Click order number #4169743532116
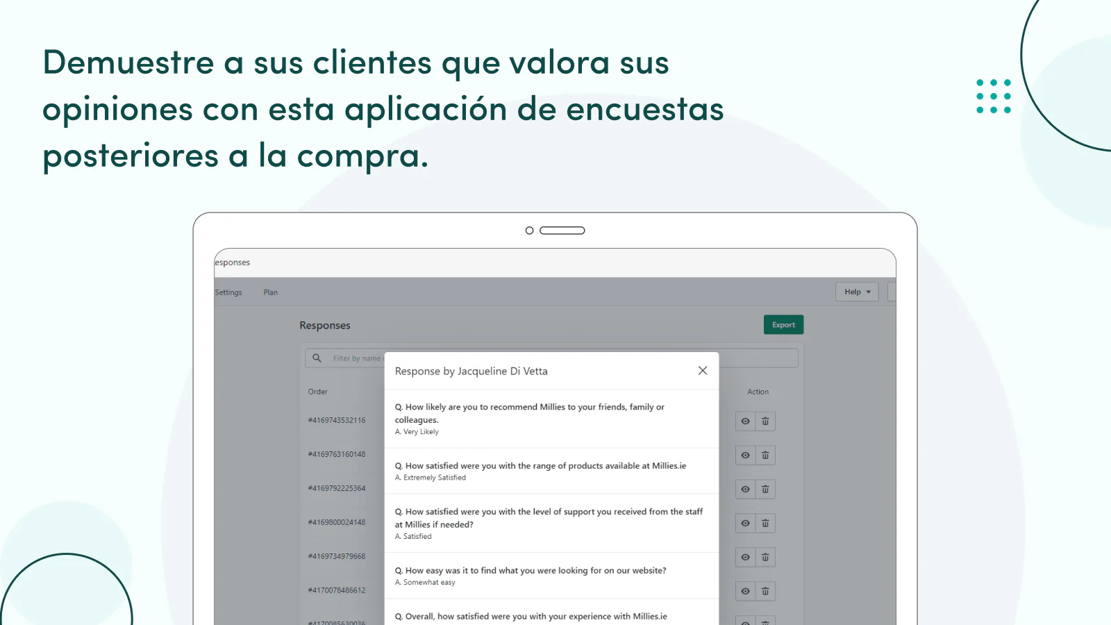Image resolution: width=1111 pixels, height=625 pixels. [336, 420]
